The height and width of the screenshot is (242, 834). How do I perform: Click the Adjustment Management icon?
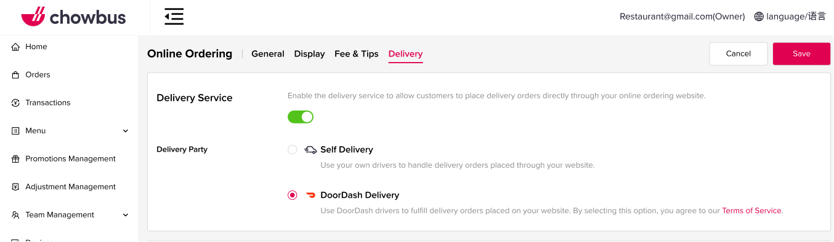pos(16,187)
